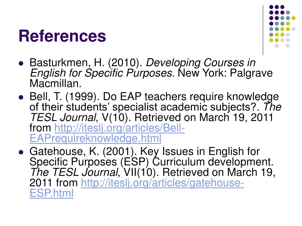Click the word 'Macmillan.' in first reference
The width and height of the screenshot is (302, 226).
point(55,83)
